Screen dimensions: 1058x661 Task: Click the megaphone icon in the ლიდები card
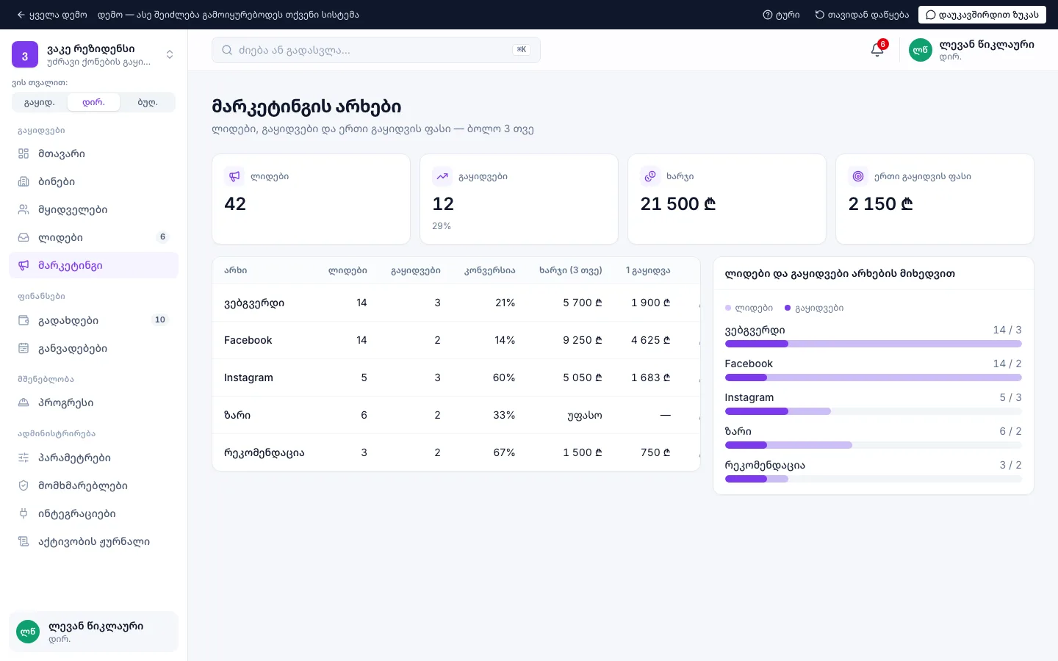click(234, 176)
